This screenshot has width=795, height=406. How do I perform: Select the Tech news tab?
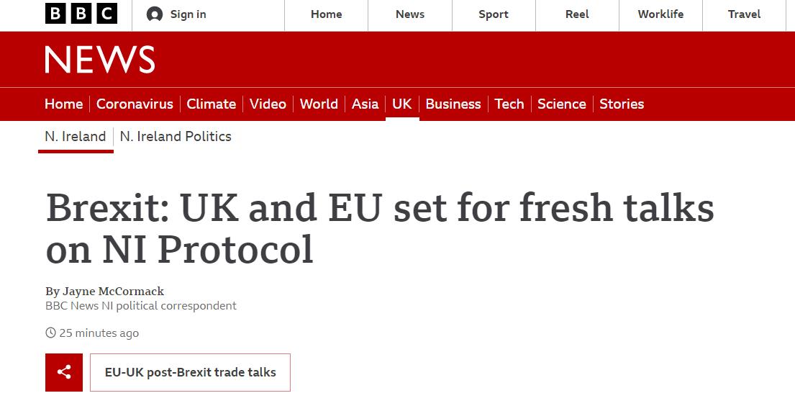(509, 104)
